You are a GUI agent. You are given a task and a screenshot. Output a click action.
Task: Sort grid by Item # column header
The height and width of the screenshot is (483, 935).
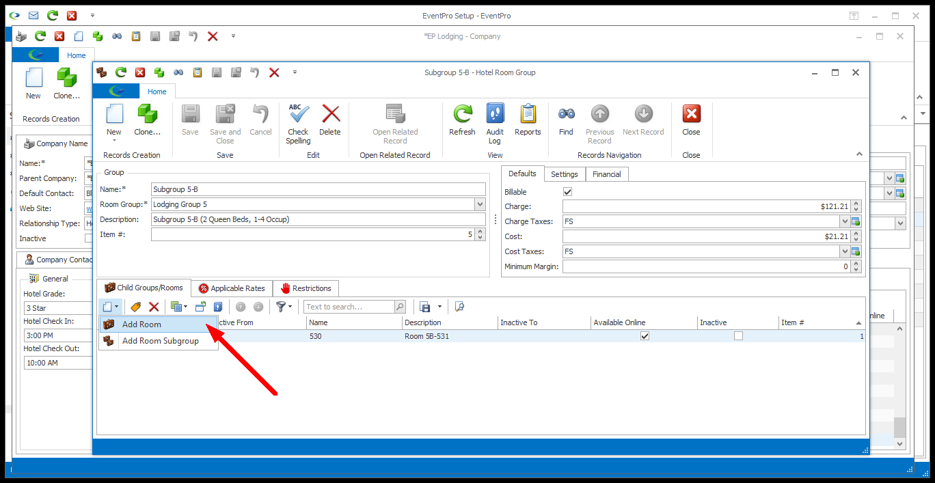pos(822,322)
